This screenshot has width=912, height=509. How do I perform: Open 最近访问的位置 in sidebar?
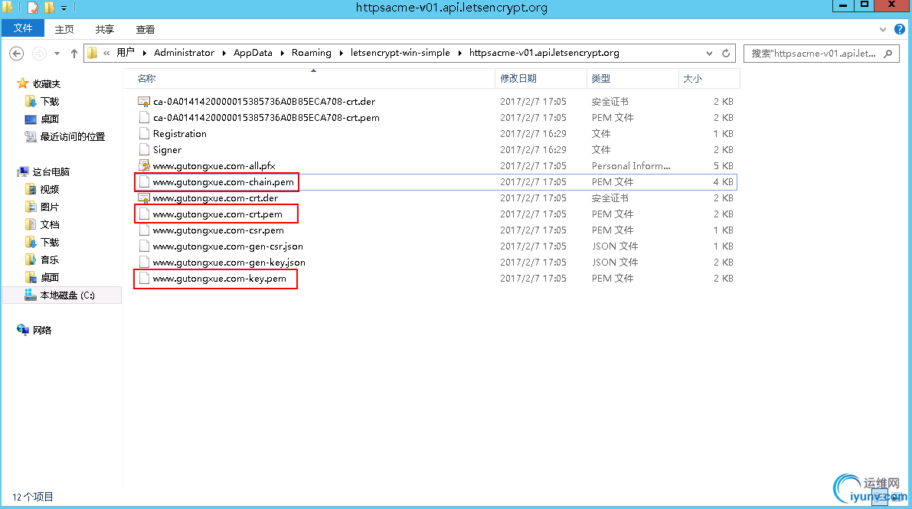pos(72,137)
